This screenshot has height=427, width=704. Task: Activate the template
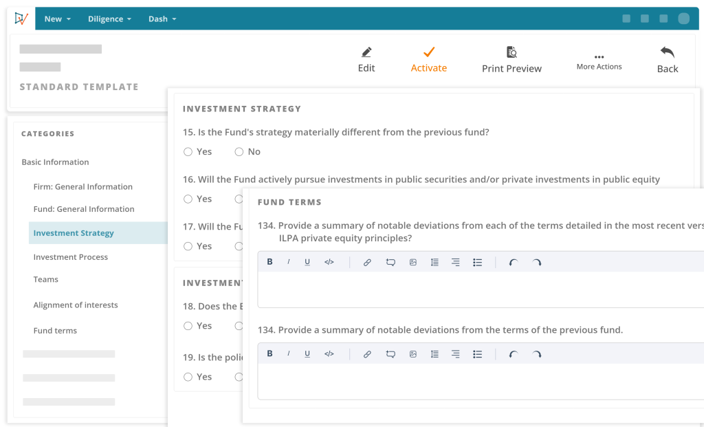point(428,58)
